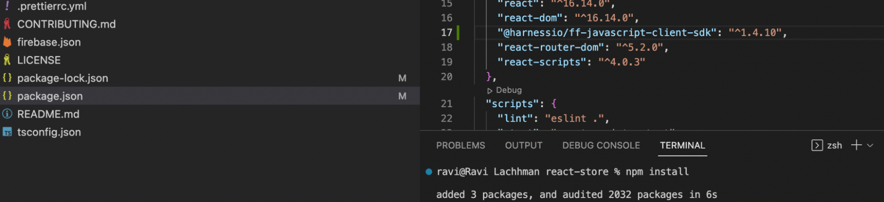Open the OUTPUT panel tab
The height and width of the screenshot is (202, 884).
(x=524, y=145)
